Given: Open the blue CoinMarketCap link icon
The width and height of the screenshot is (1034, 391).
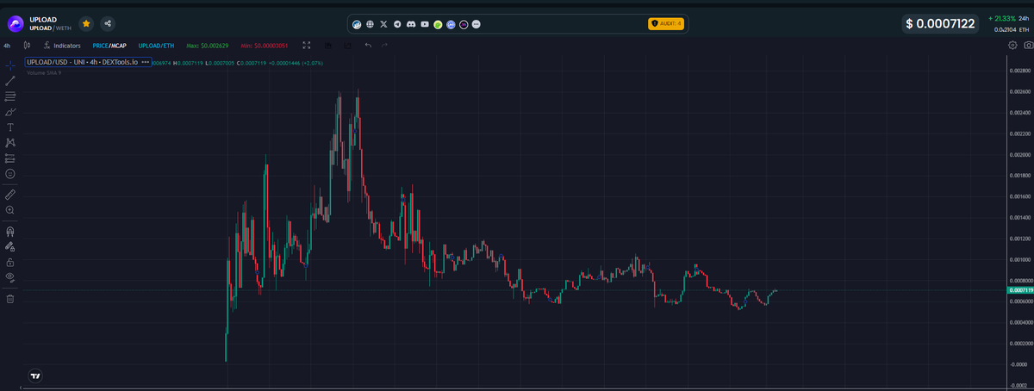Looking at the screenshot, I should point(451,24).
